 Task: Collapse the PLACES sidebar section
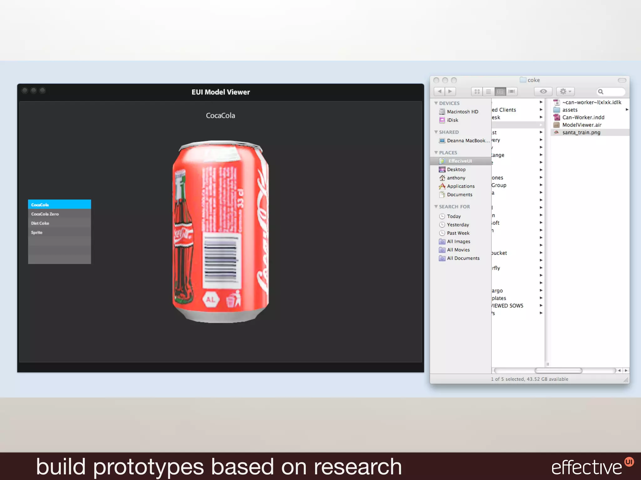pyautogui.click(x=436, y=152)
